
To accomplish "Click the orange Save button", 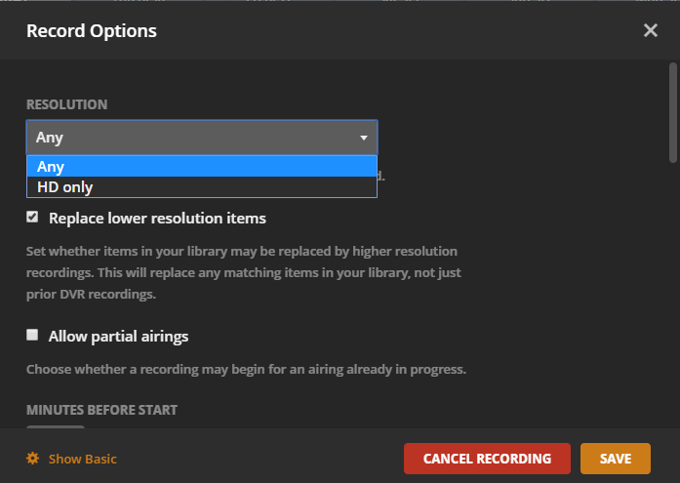I will [x=616, y=459].
